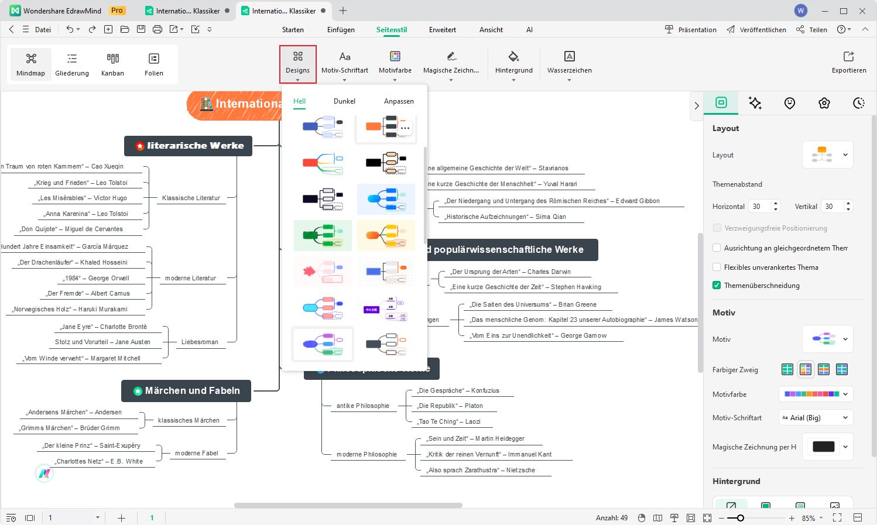This screenshot has width=877, height=525.
Task: Expand the Motivfarbe color palette dropdown
Action: (815, 394)
